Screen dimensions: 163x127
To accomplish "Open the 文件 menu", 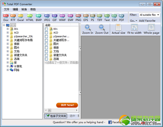I will [x=7, y=9].
